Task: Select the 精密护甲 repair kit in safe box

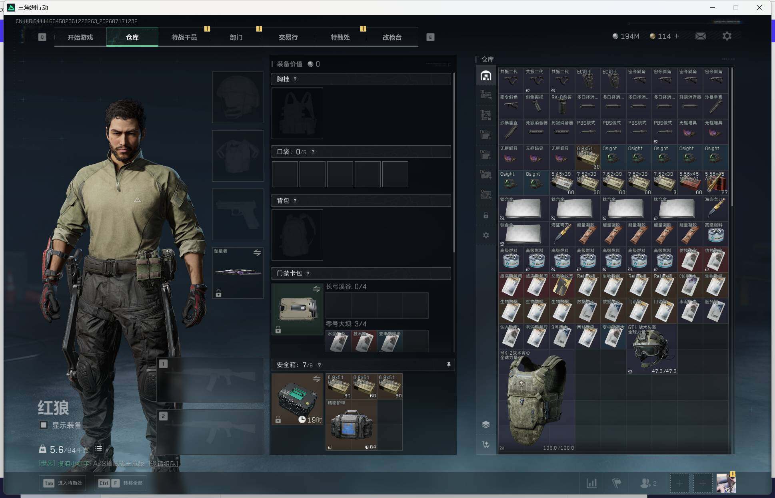Action: [x=352, y=425]
